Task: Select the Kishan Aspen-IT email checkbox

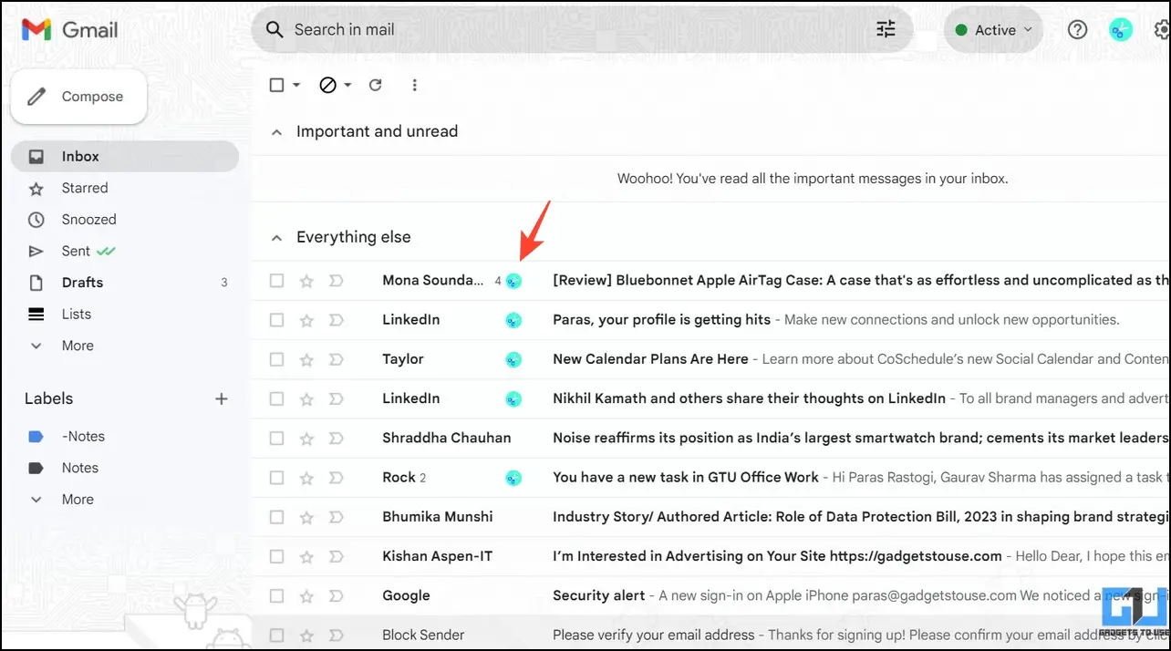Action: pyautogui.click(x=277, y=556)
